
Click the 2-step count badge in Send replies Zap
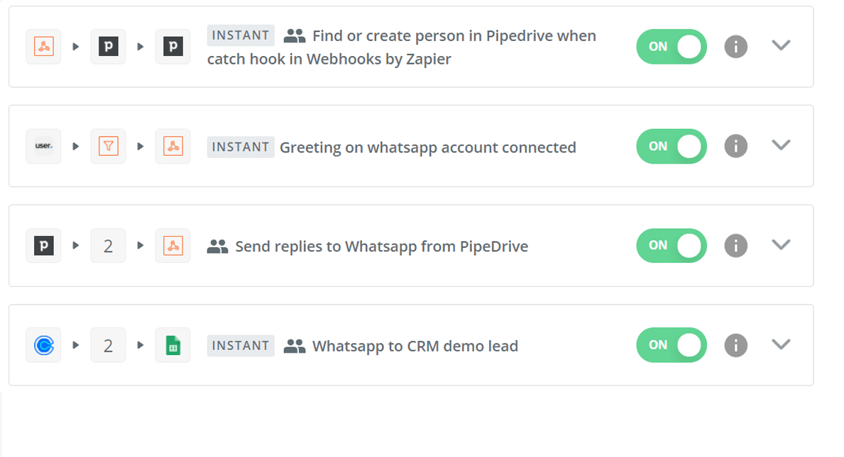[x=108, y=245]
